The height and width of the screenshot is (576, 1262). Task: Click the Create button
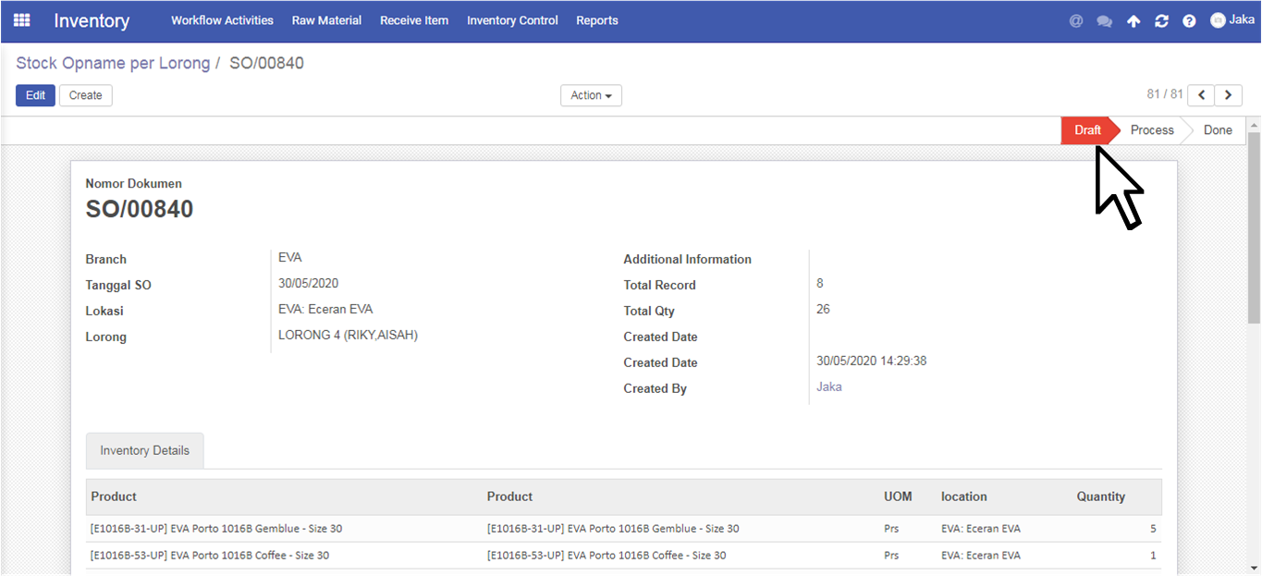pos(86,95)
